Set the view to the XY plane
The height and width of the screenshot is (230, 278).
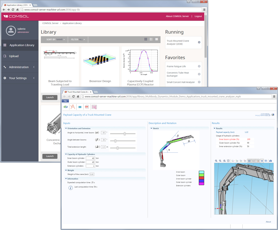click(x=237, y=161)
